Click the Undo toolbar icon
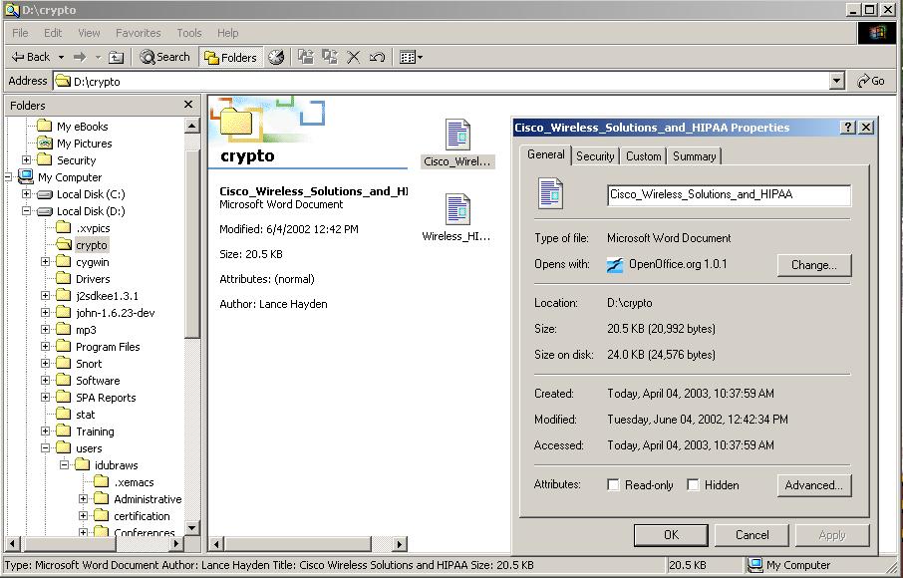The image size is (903, 578). [x=377, y=57]
